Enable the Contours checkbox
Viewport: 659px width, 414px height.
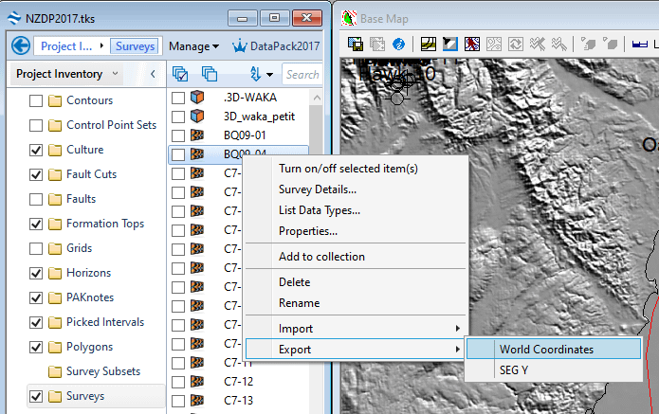coord(36,100)
